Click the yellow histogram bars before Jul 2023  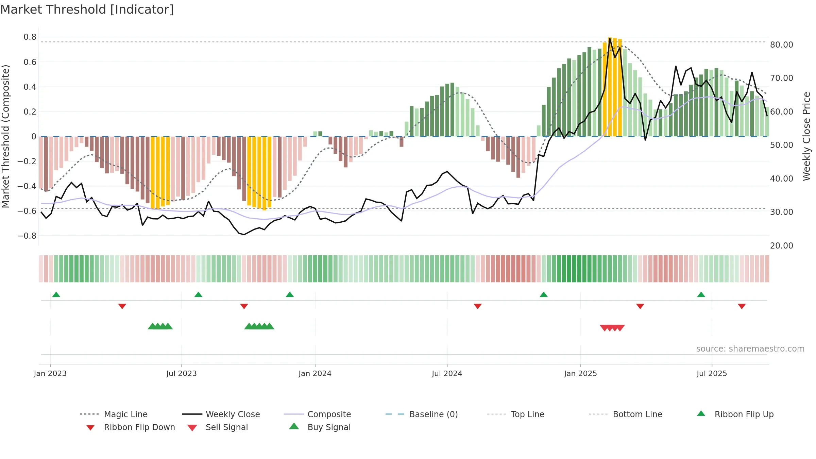click(x=160, y=173)
